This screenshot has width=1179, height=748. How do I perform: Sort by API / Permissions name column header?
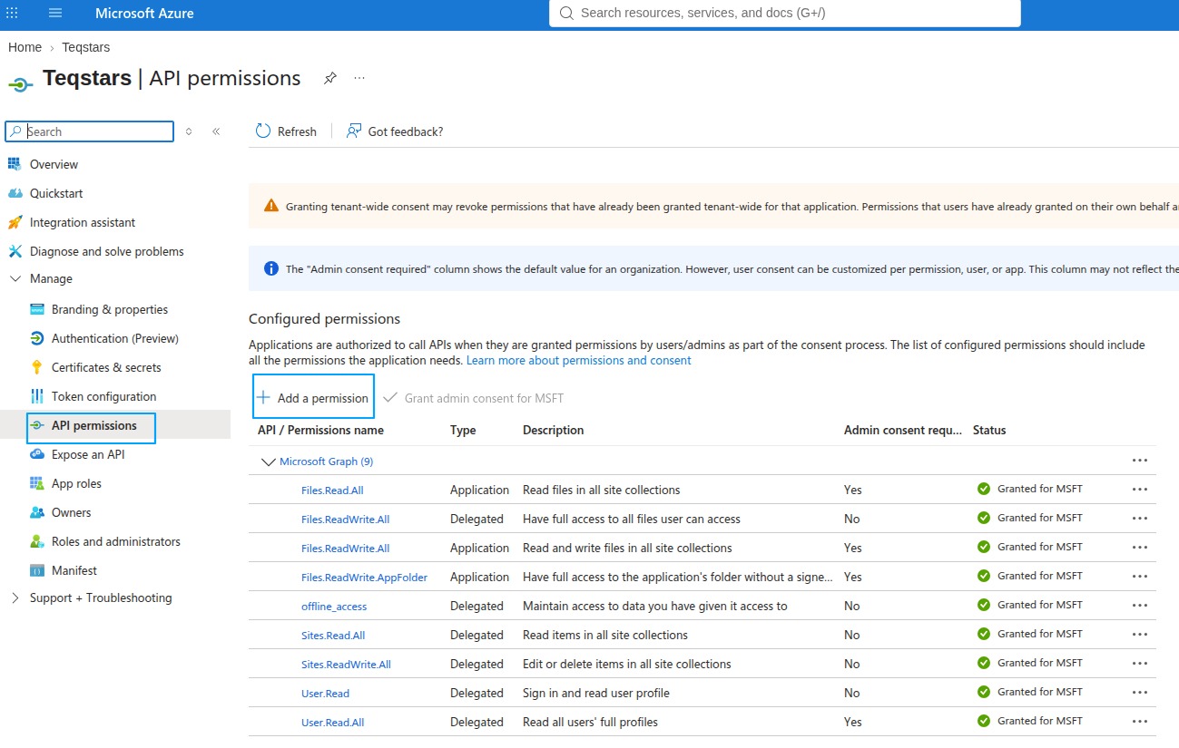pyautogui.click(x=320, y=430)
